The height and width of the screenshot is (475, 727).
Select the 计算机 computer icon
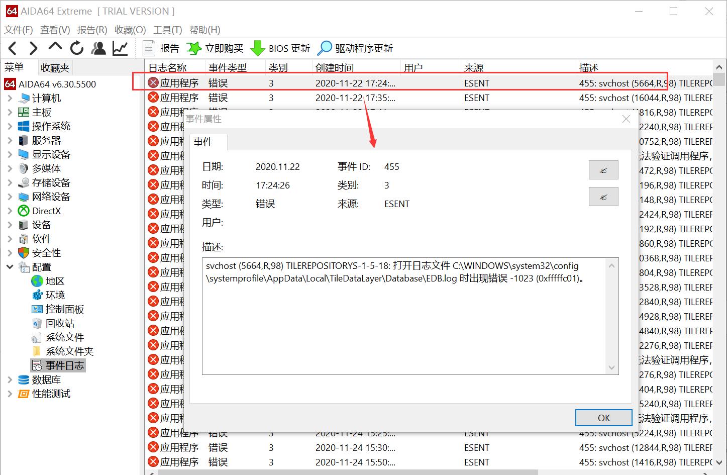tap(23, 98)
